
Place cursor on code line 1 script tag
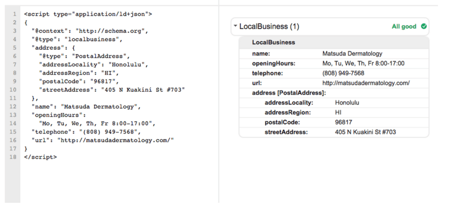coord(88,14)
